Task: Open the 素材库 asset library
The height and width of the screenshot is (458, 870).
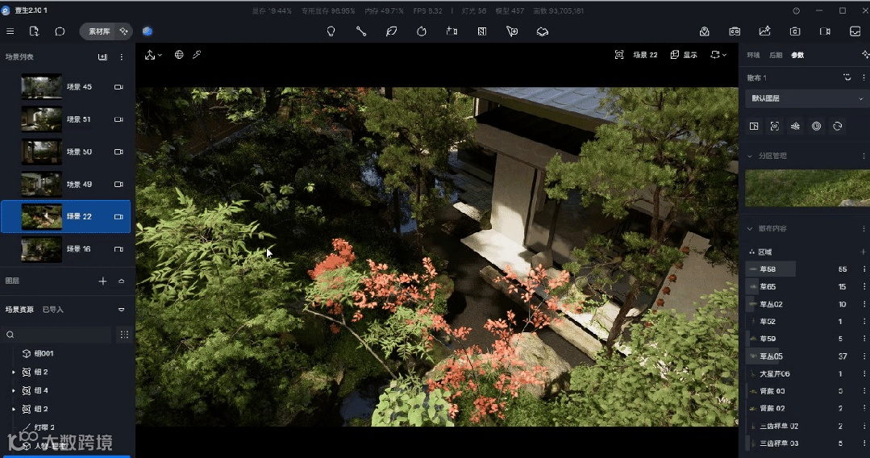Action: (98, 31)
